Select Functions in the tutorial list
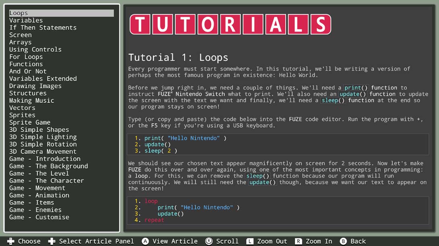 tap(26, 64)
